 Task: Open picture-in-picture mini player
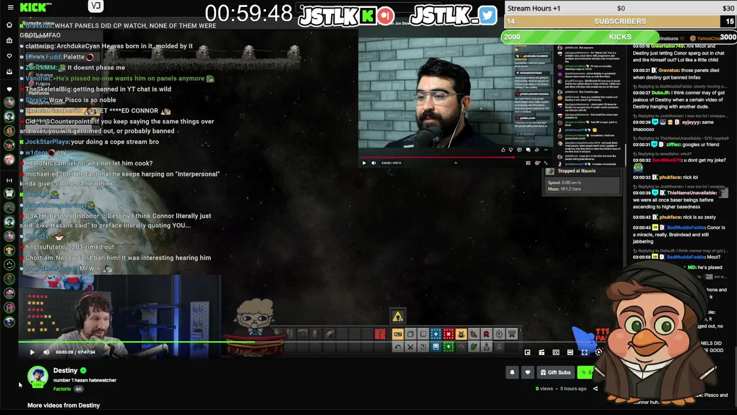tap(527, 352)
